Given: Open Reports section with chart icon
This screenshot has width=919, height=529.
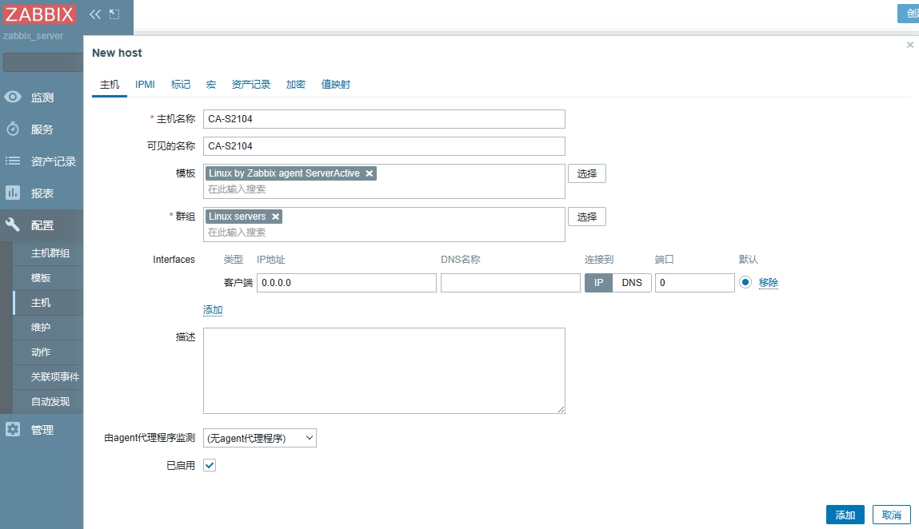Looking at the screenshot, I should coord(42,193).
